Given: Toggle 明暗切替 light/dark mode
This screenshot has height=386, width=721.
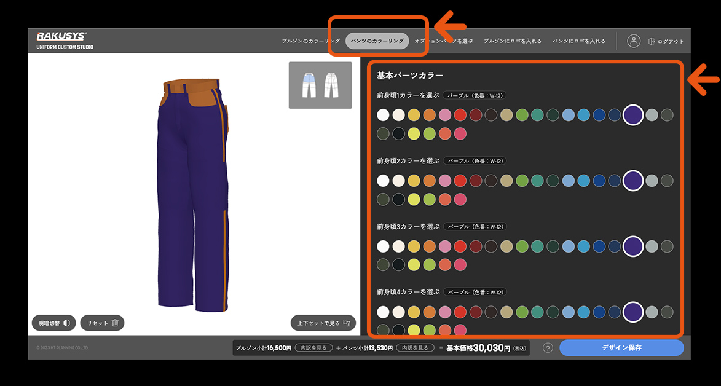Looking at the screenshot, I should coord(53,323).
